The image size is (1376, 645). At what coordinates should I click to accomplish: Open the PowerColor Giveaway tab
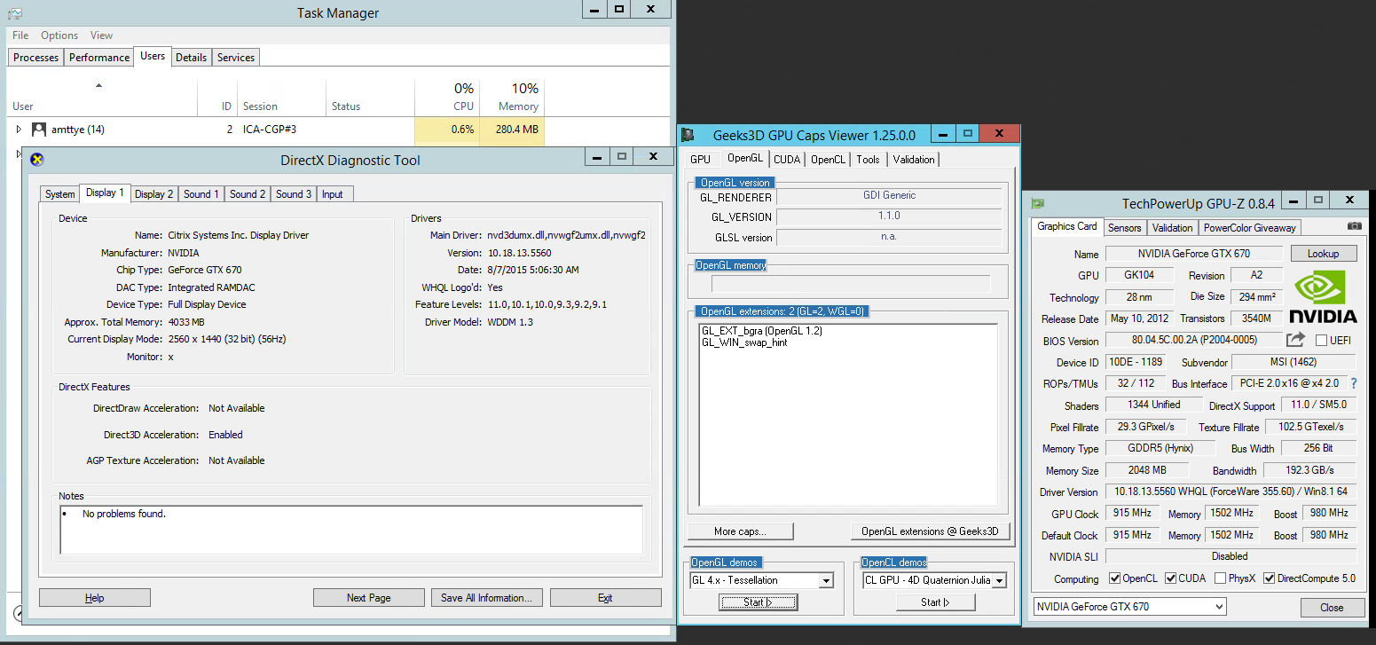pyautogui.click(x=1250, y=228)
